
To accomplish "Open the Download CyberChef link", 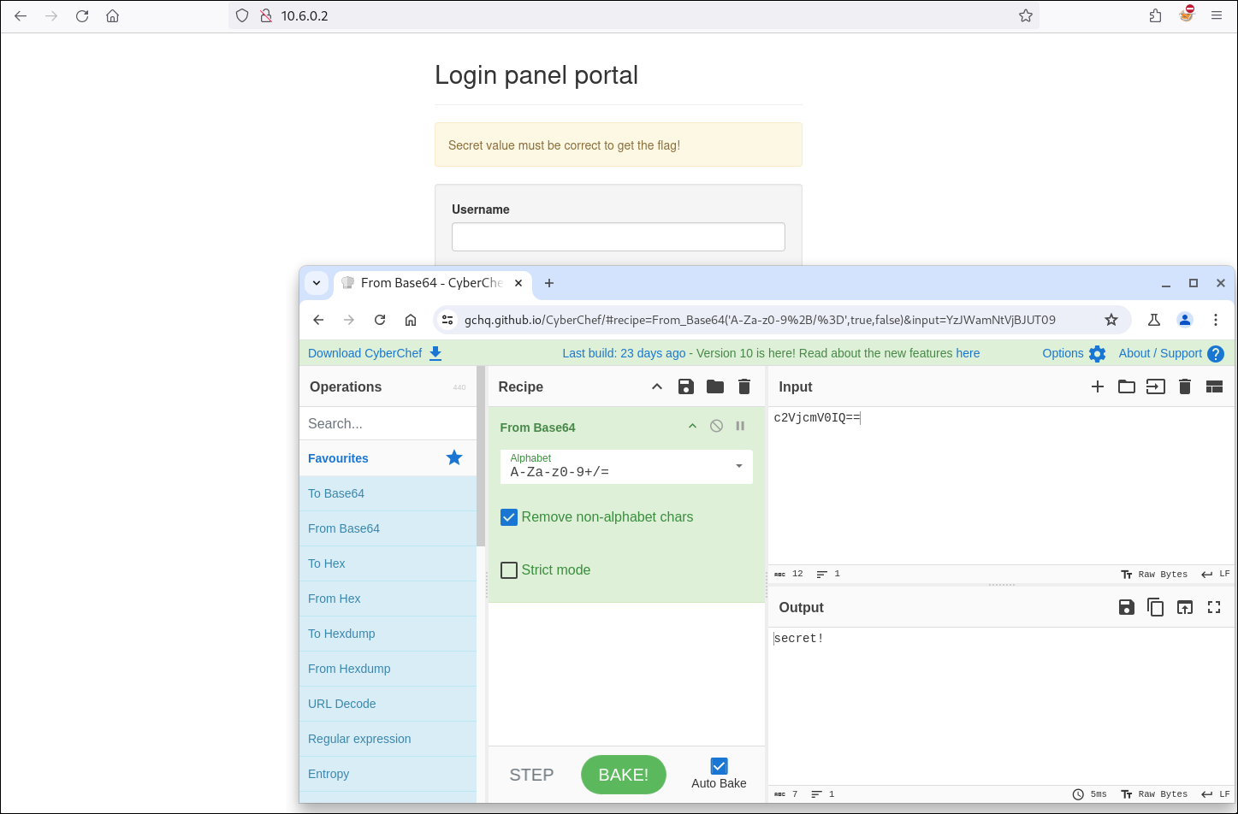I will coord(375,353).
